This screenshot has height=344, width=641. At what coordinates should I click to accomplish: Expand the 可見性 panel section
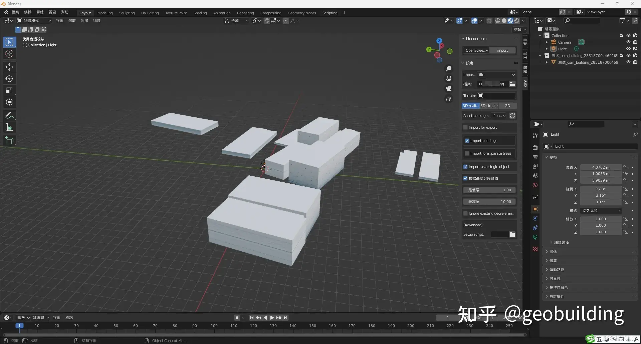[555, 279]
